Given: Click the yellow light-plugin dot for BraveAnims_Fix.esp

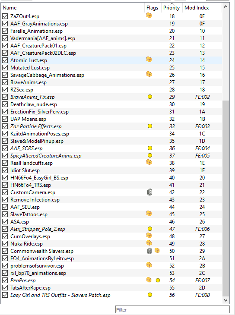Looking at the screenshot, I should (x=150, y=97).
